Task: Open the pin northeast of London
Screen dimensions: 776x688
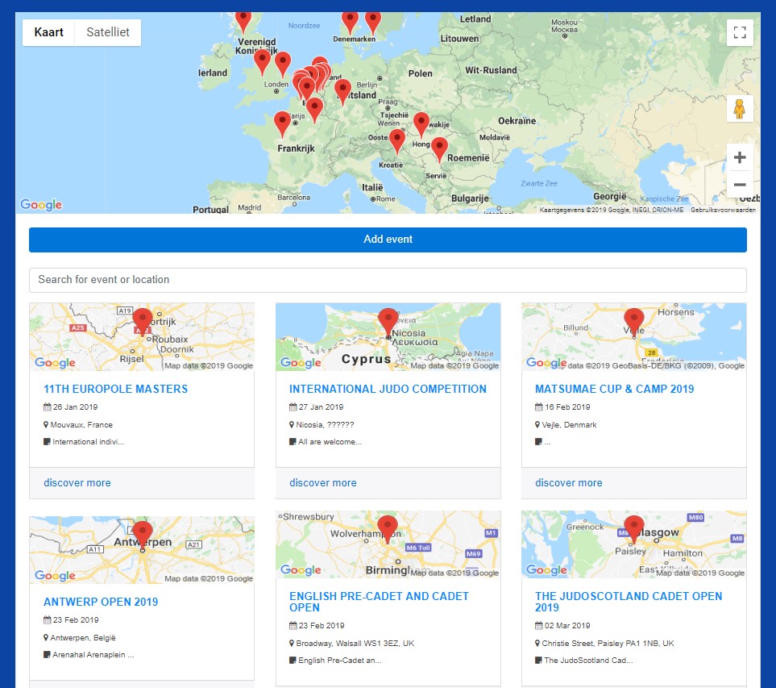Action: click(x=283, y=65)
